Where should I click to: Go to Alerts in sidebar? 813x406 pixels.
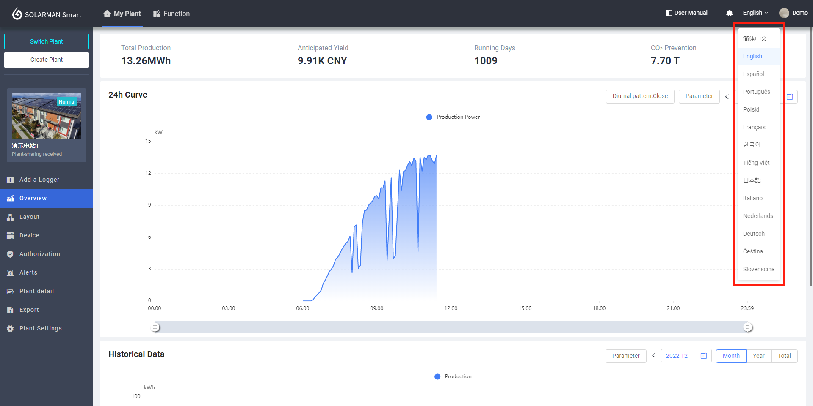28,272
